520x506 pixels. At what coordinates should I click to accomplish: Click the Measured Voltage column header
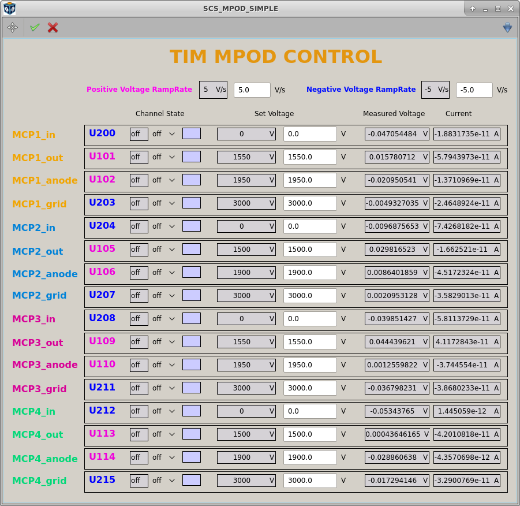click(394, 114)
